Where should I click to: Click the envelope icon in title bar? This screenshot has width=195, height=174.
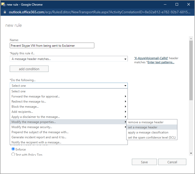click(3, 4)
